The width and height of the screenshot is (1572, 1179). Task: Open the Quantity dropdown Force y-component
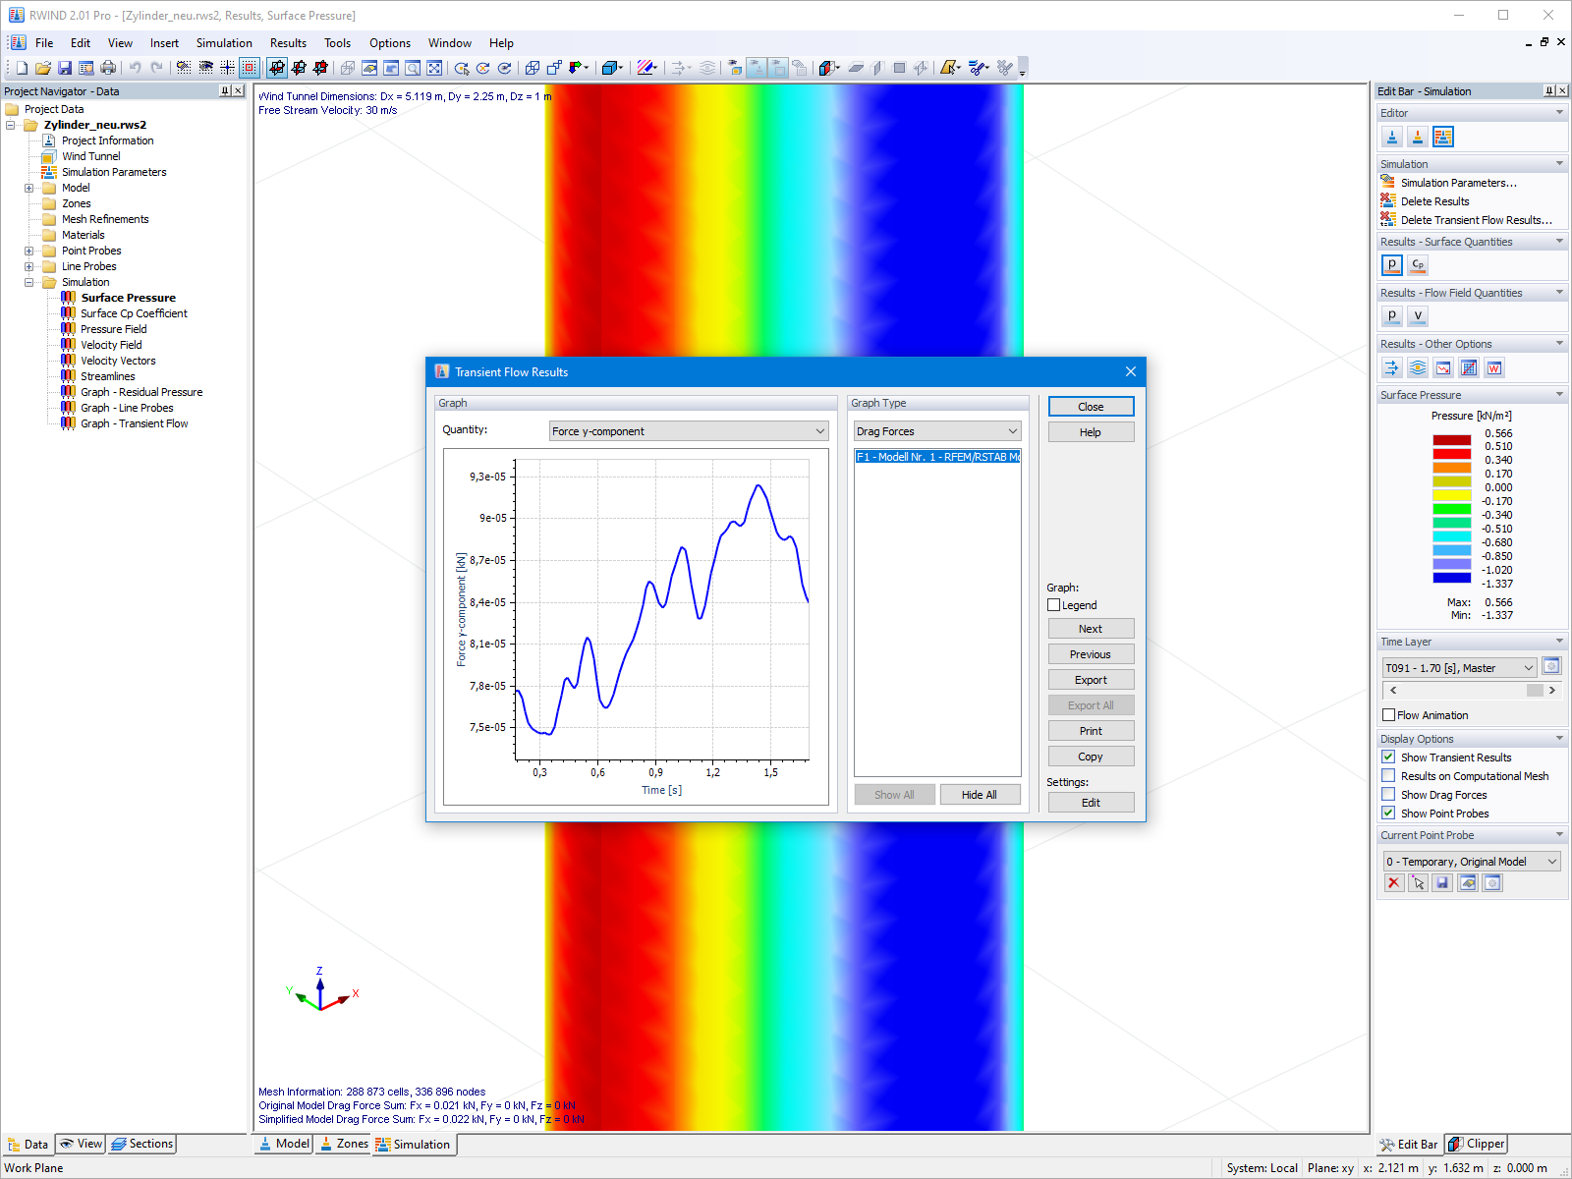click(x=689, y=431)
